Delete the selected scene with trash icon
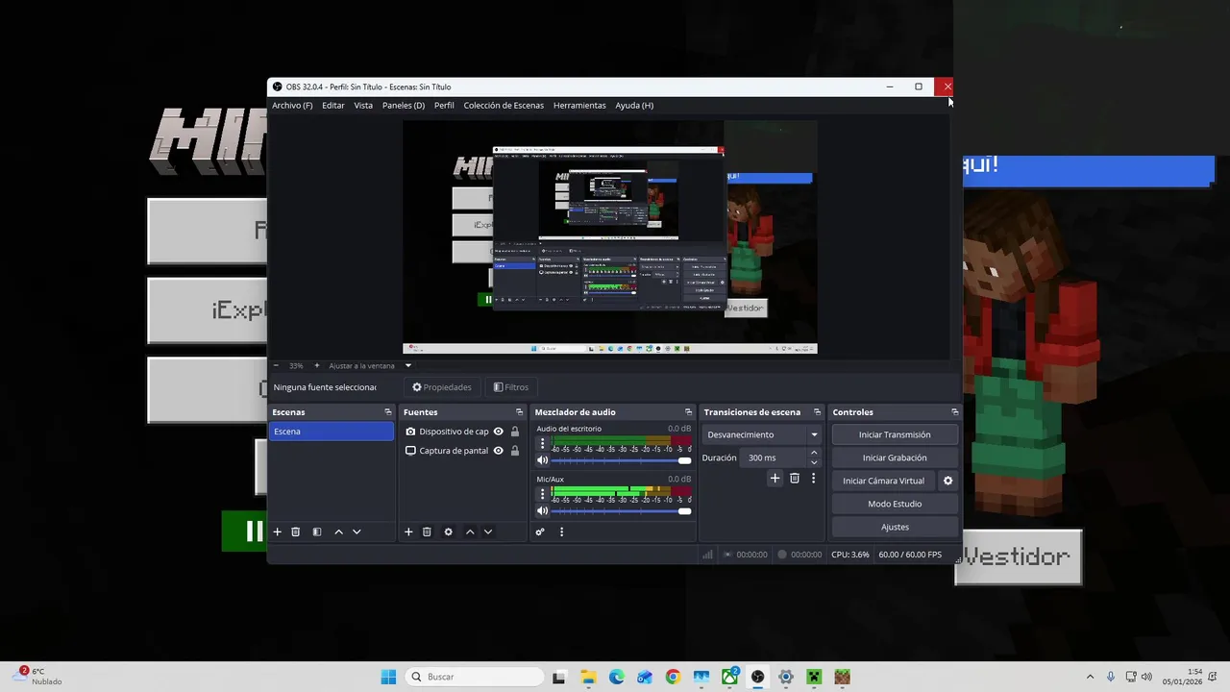1230x692 pixels. point(296,531)
